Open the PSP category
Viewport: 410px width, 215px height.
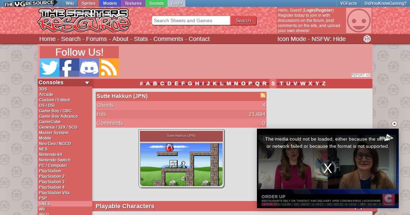pyautogui.click(x=65, y=198)
